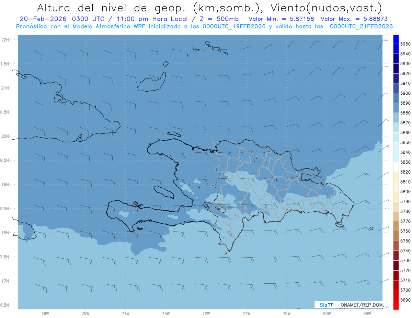
Task: Select 'Valor Max. = 5.88873' text
Action: pos(354,19)
